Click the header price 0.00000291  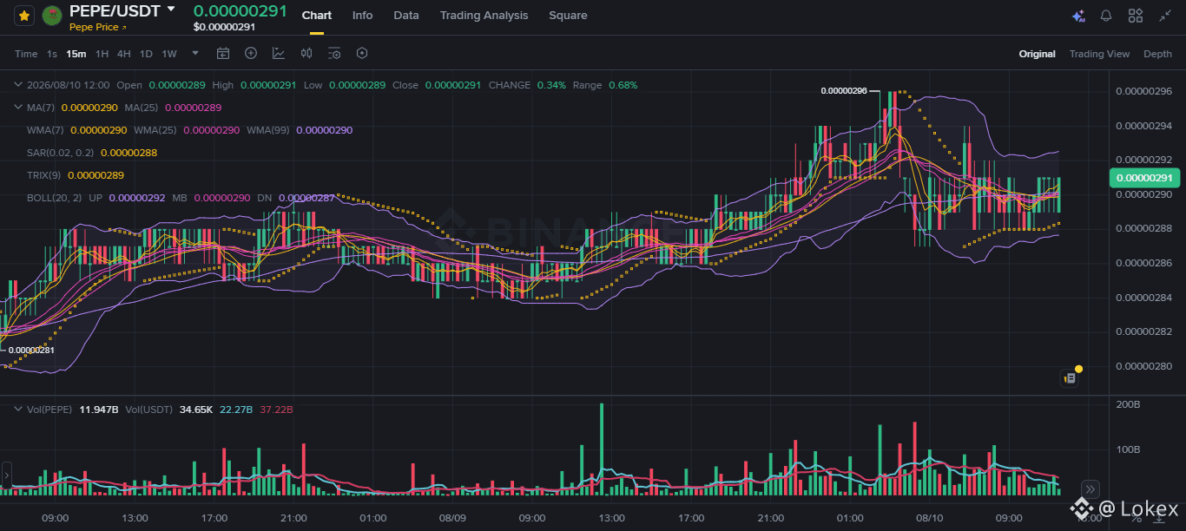pos(240,10)
